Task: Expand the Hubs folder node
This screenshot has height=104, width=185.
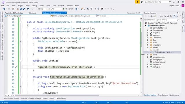Action: pyautogui.click(x=148, y=42)
